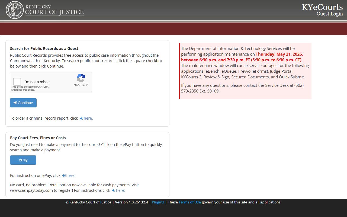This screenshot has height=217, width=347.
Task: Click the footer version text 'Version 1.0.26132.4'
Action: 131,202
